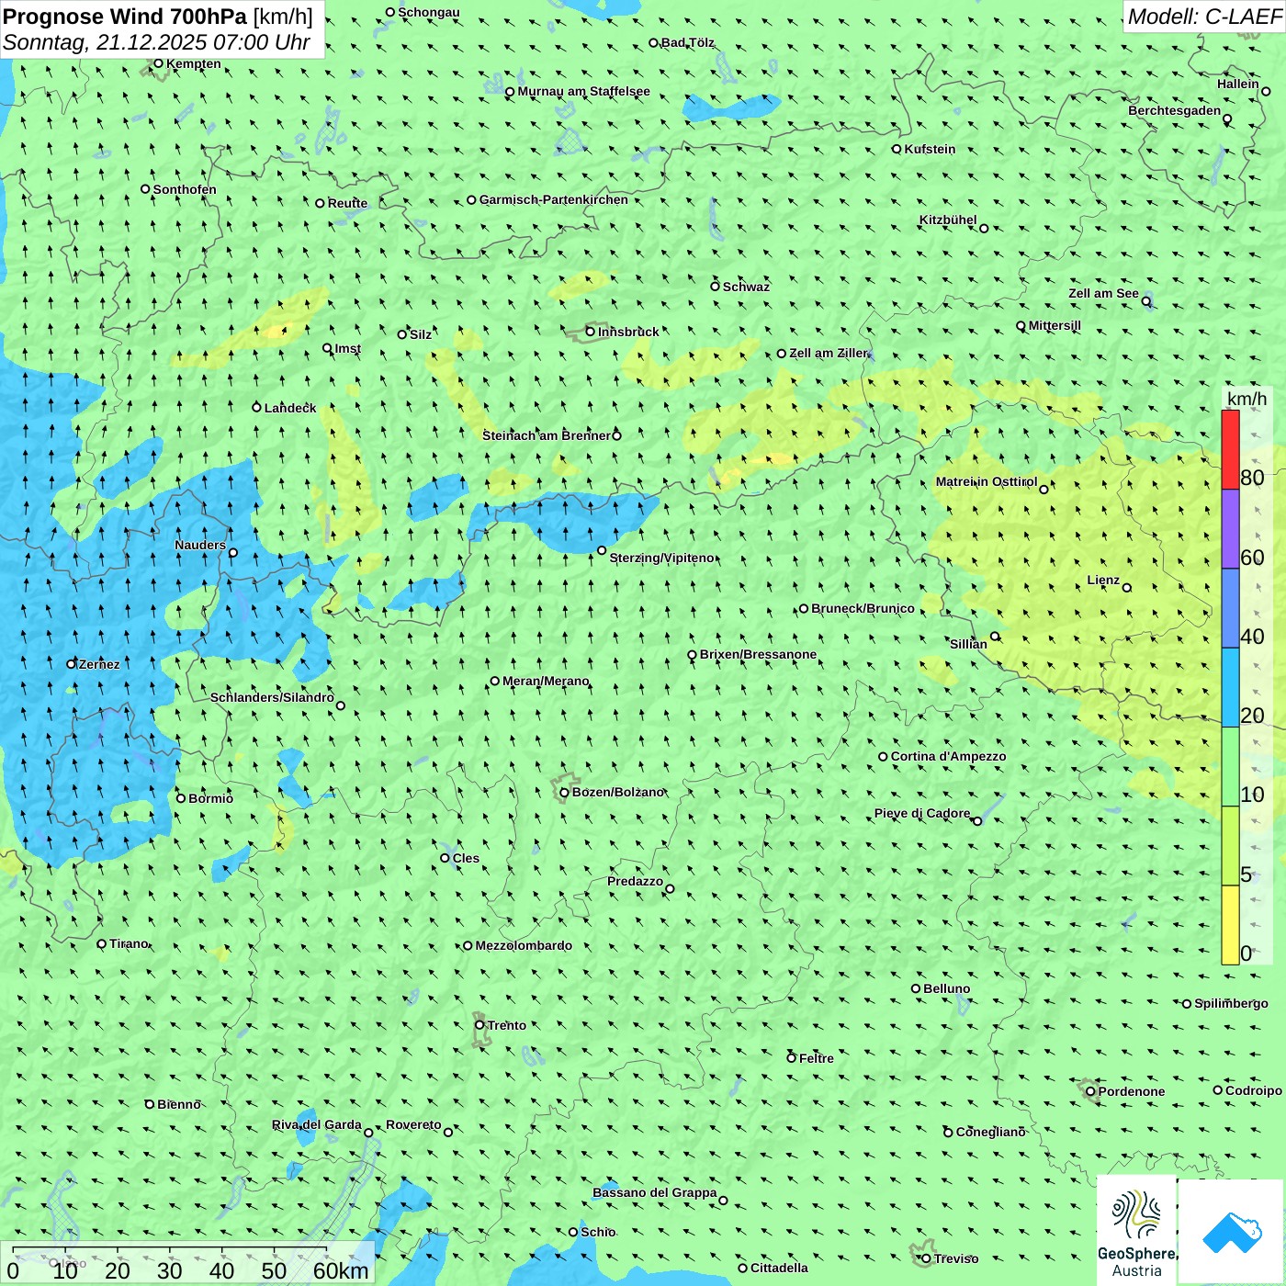1286x1286 pixels.
Task: Click the Sillian label
Action: 968,644
